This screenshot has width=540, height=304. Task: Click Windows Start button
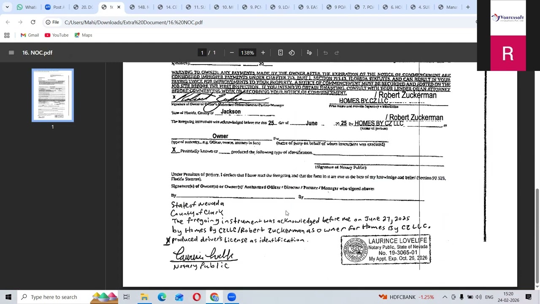tap(8, 297)
